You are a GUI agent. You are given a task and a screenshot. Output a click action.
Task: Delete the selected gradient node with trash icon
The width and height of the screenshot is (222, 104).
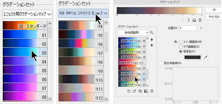tap(200, 20)
